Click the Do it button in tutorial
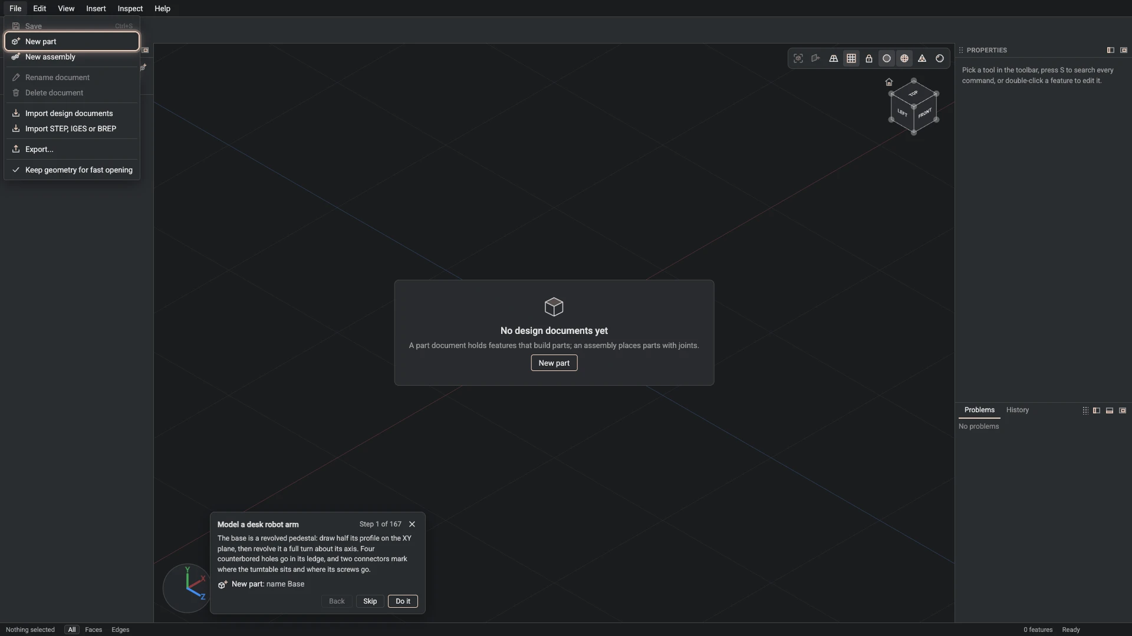 click(403, 601)
